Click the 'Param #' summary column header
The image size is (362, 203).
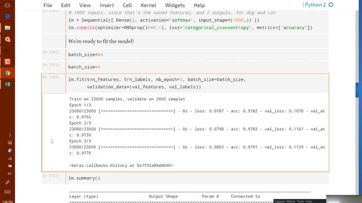pyautogui.click(x=210, y=196)
